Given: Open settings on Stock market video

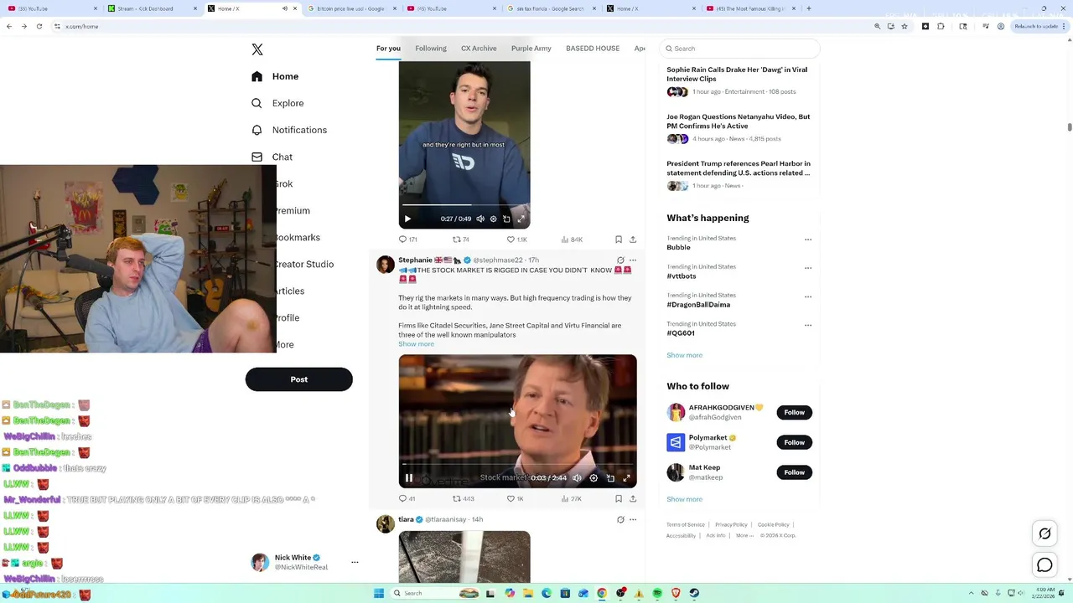Looking at the screenshot, I should (594, 478).
